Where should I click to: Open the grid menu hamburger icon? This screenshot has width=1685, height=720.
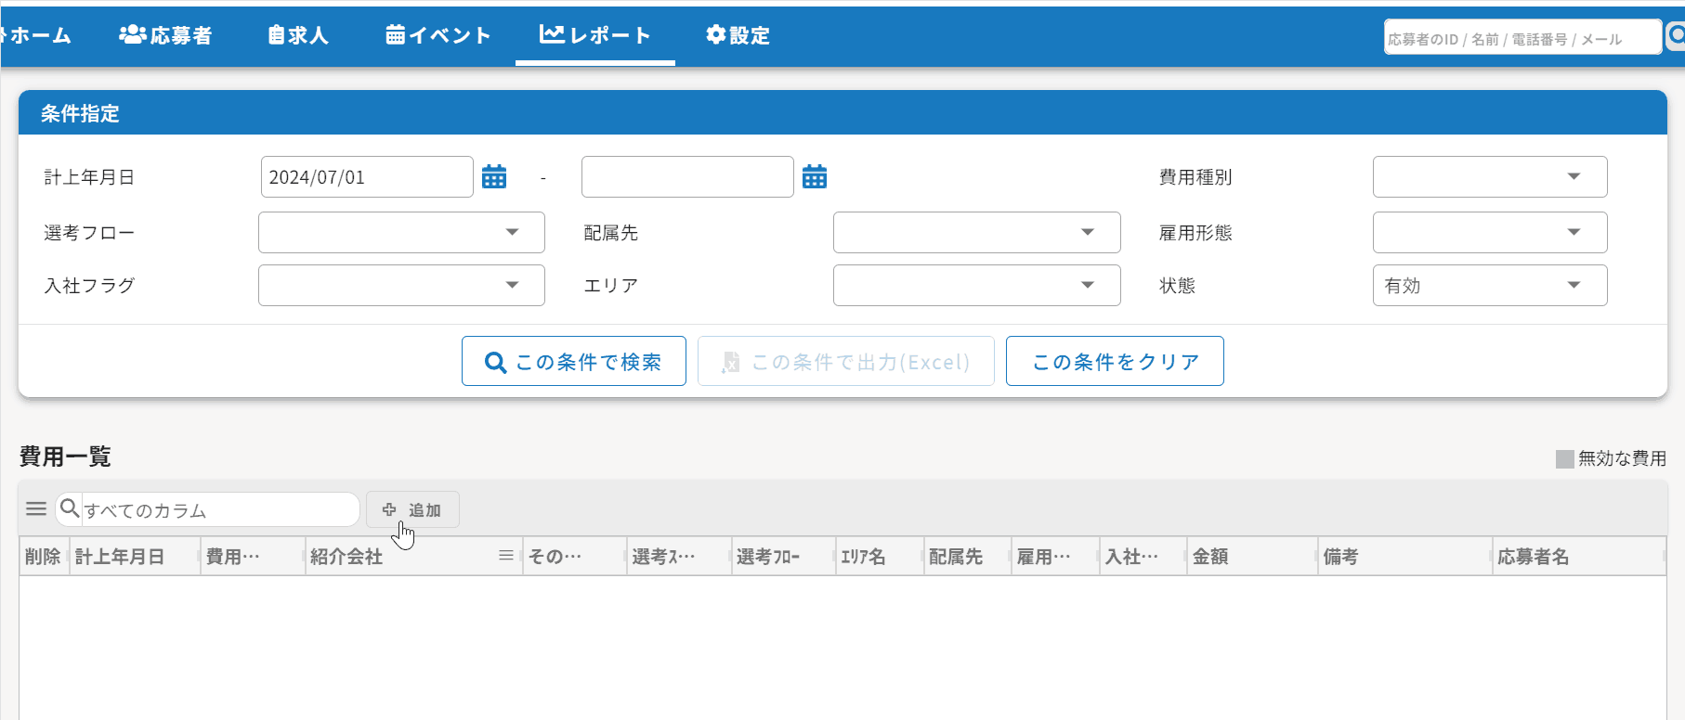(x=36, y=508)
